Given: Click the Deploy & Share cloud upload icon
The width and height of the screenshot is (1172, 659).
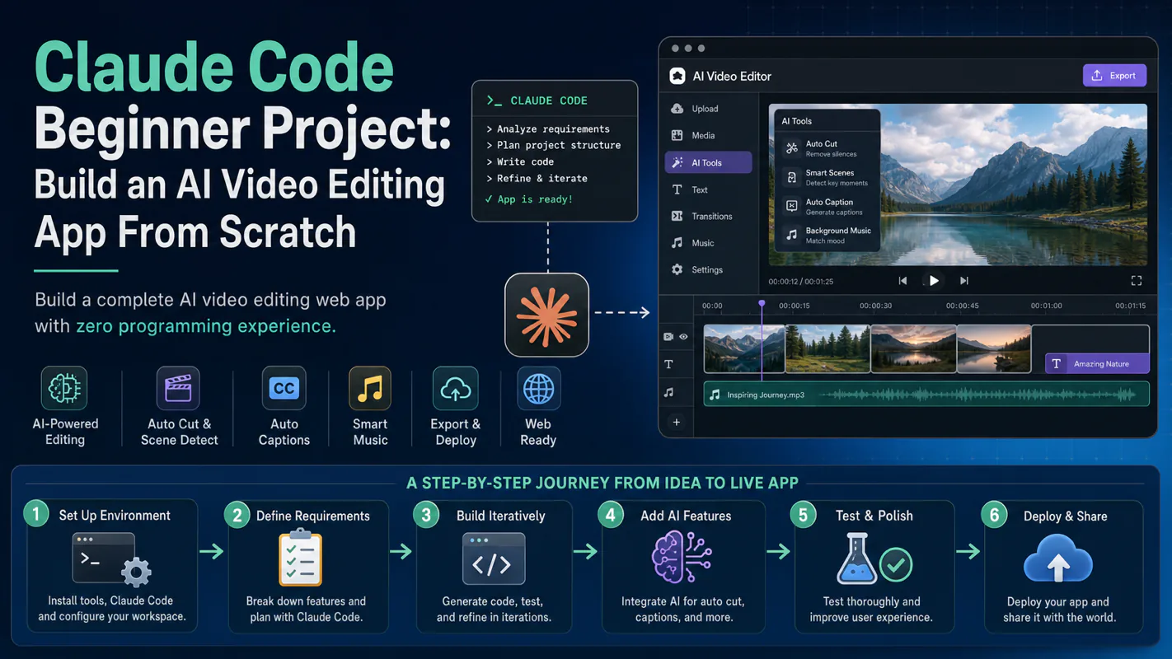Looking at the screenshot, I should click(x=1058, y=559).
